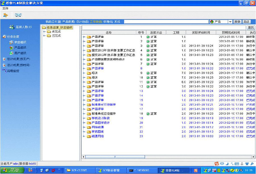Image resolution: width=256 pixels, height=174 pixels.
Task: Click the horizontal scrollbar thumb
Action: click(x=115, y=157)
